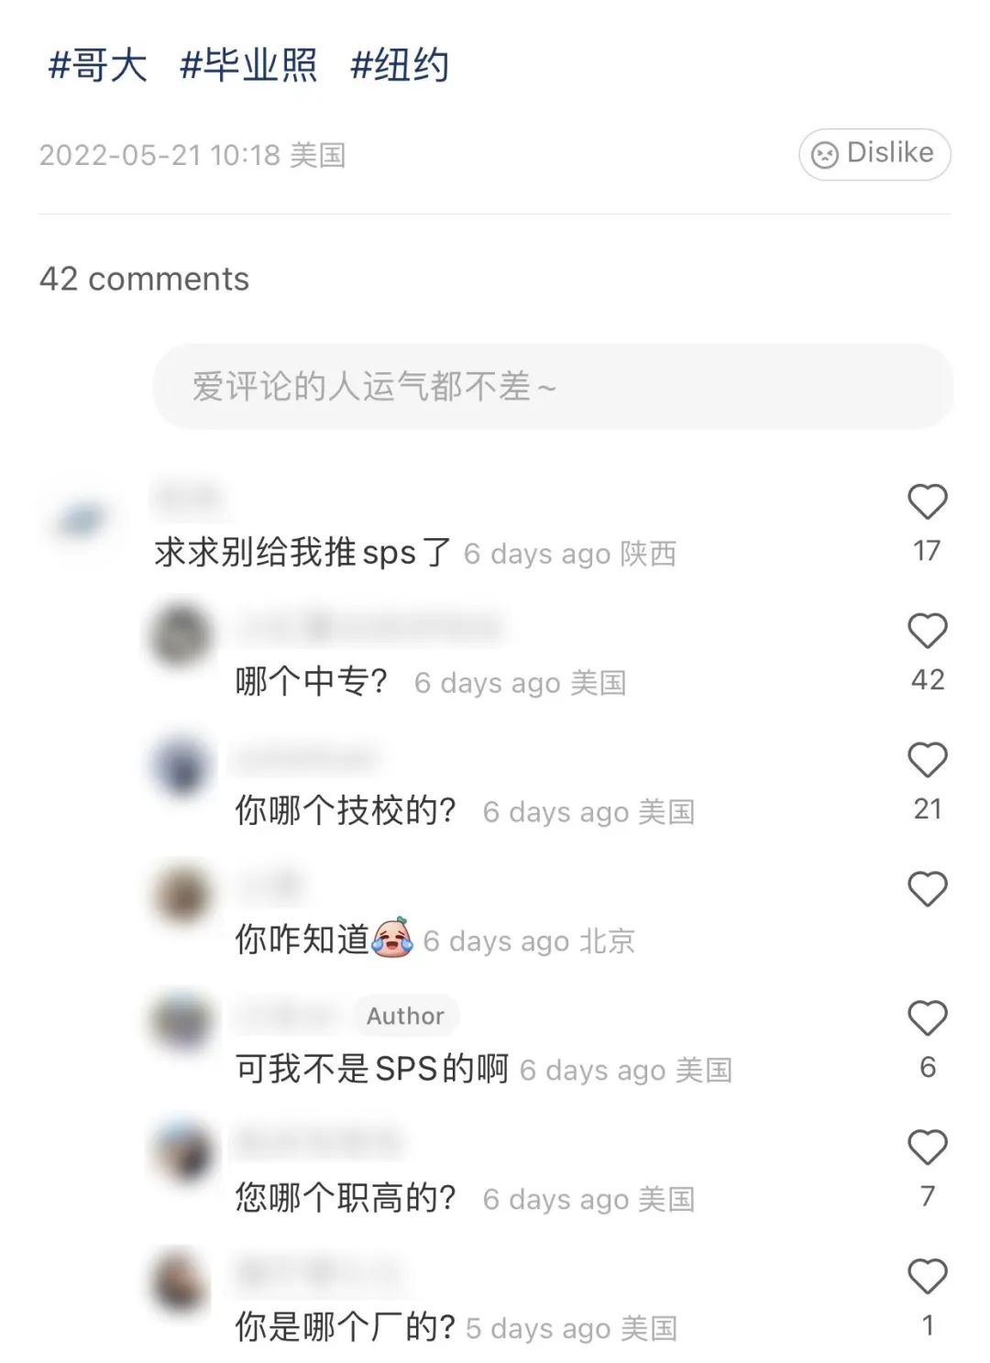Like the '你哪个技校的?' reply
The width and height of the screenshot is (990, 1363).
click(927, 761)
